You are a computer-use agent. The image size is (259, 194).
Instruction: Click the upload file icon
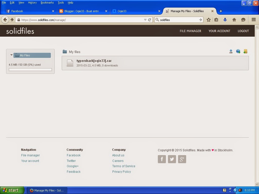pos(231,51)
